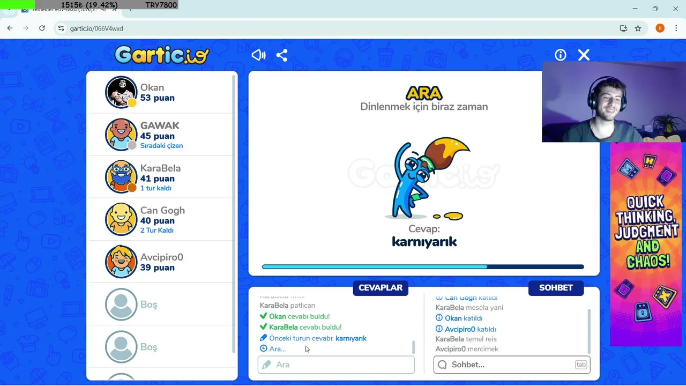Image resolution: width=686 pixels, height=386 pixels.
Task: Go back in the browser
Action: (10, 28)
